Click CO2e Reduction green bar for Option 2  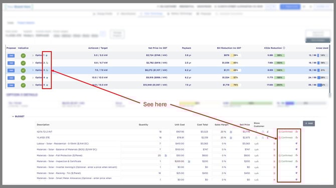click(279, 63)
